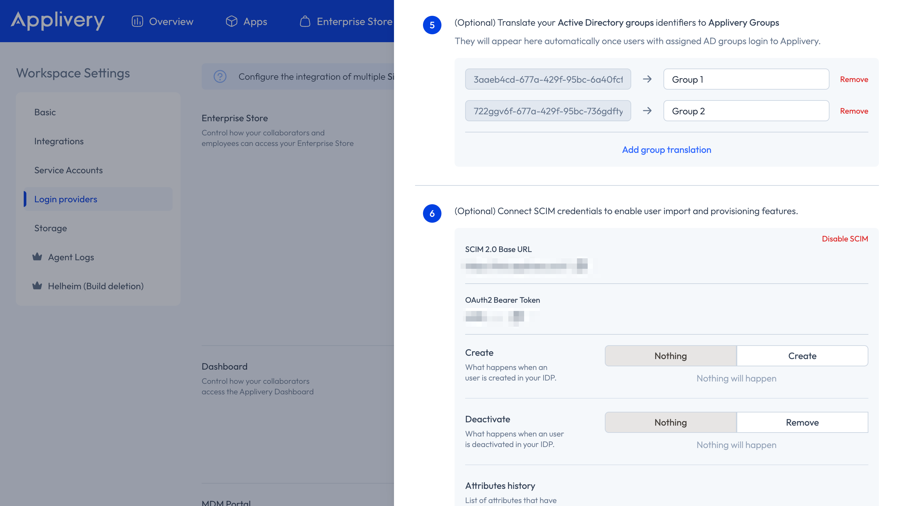Image resolution: width=900 pixels, height=506 pixels.
Task: Open the Integrations settings section
Action: coord(59,141)
